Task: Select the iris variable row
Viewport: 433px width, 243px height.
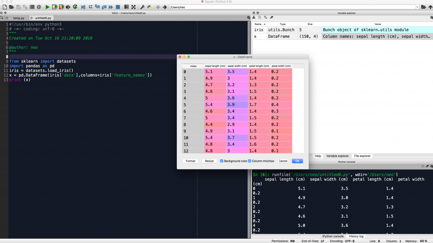Action: tap(343, 30)
